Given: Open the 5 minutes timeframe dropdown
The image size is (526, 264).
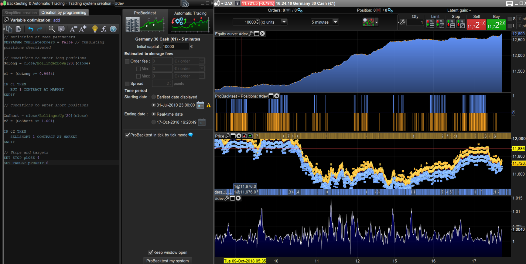Looking at the screenshot, I should click(335, 22).
